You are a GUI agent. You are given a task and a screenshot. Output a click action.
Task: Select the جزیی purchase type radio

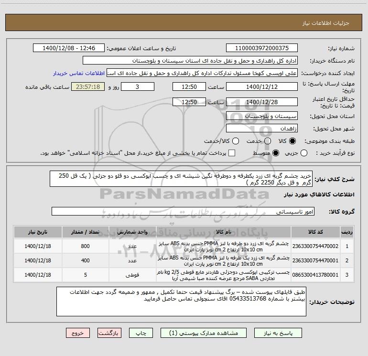[x=304, y=153]
